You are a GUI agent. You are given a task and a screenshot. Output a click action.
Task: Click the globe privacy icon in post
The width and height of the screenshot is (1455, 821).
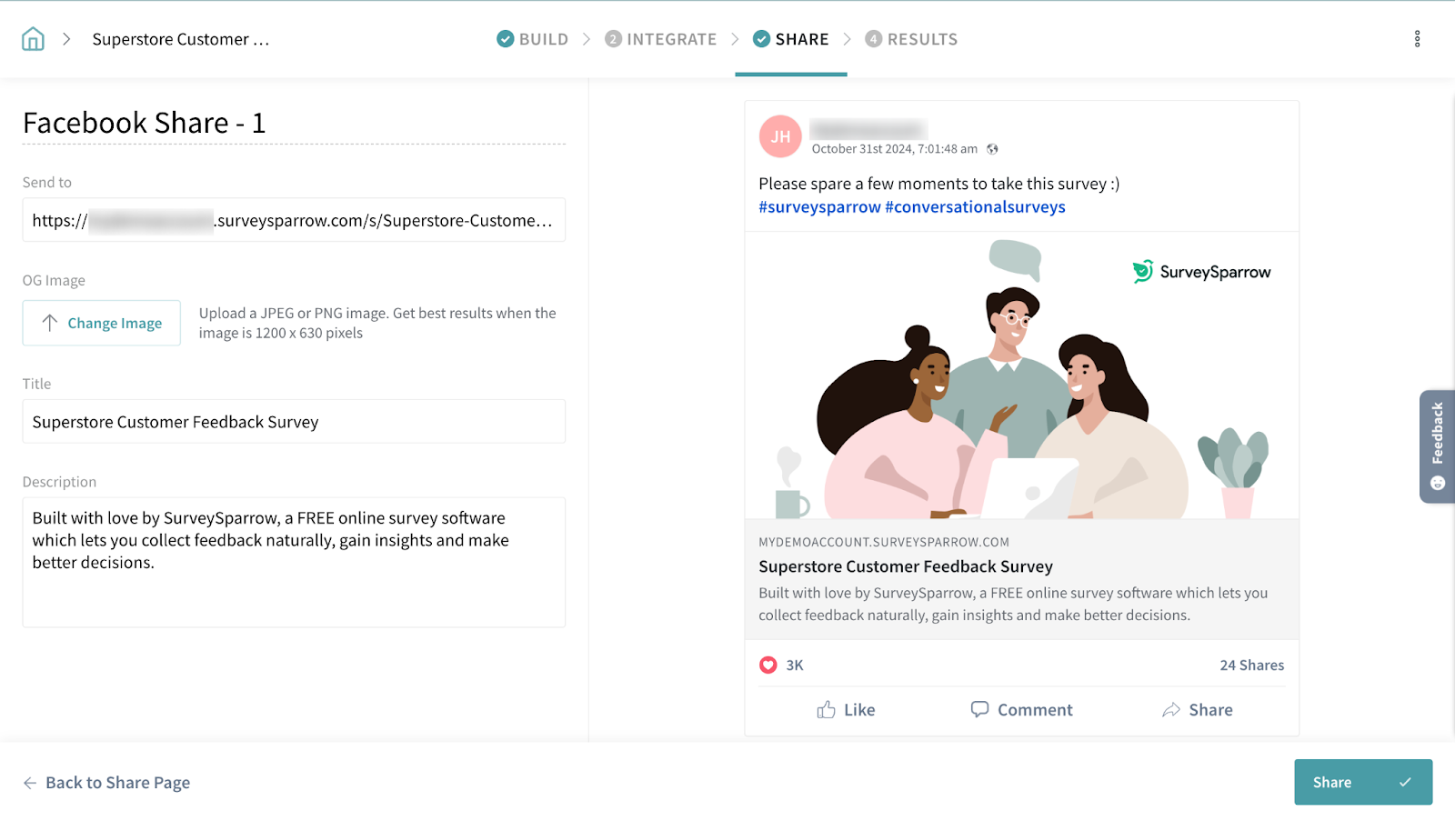pos(992,149)
